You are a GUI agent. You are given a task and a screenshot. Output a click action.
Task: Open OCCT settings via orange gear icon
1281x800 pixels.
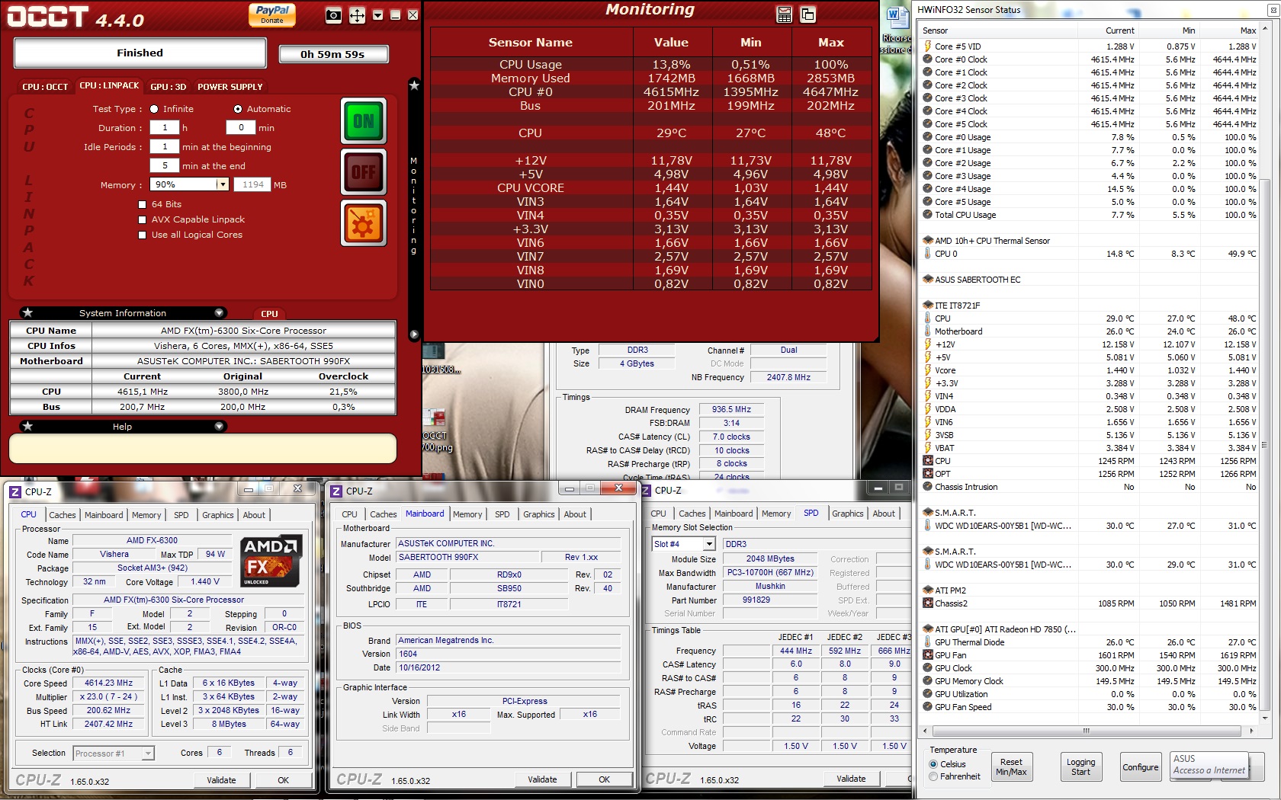(x=364, y=223)
